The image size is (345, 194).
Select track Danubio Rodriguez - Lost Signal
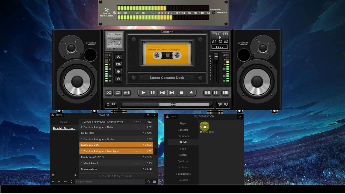pyautogui.click(x=116, y=151)
